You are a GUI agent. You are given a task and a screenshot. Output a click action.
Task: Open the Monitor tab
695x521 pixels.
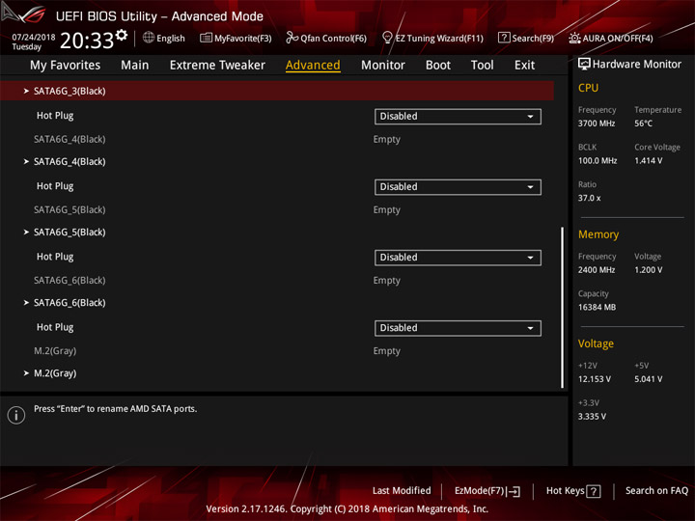383,66
